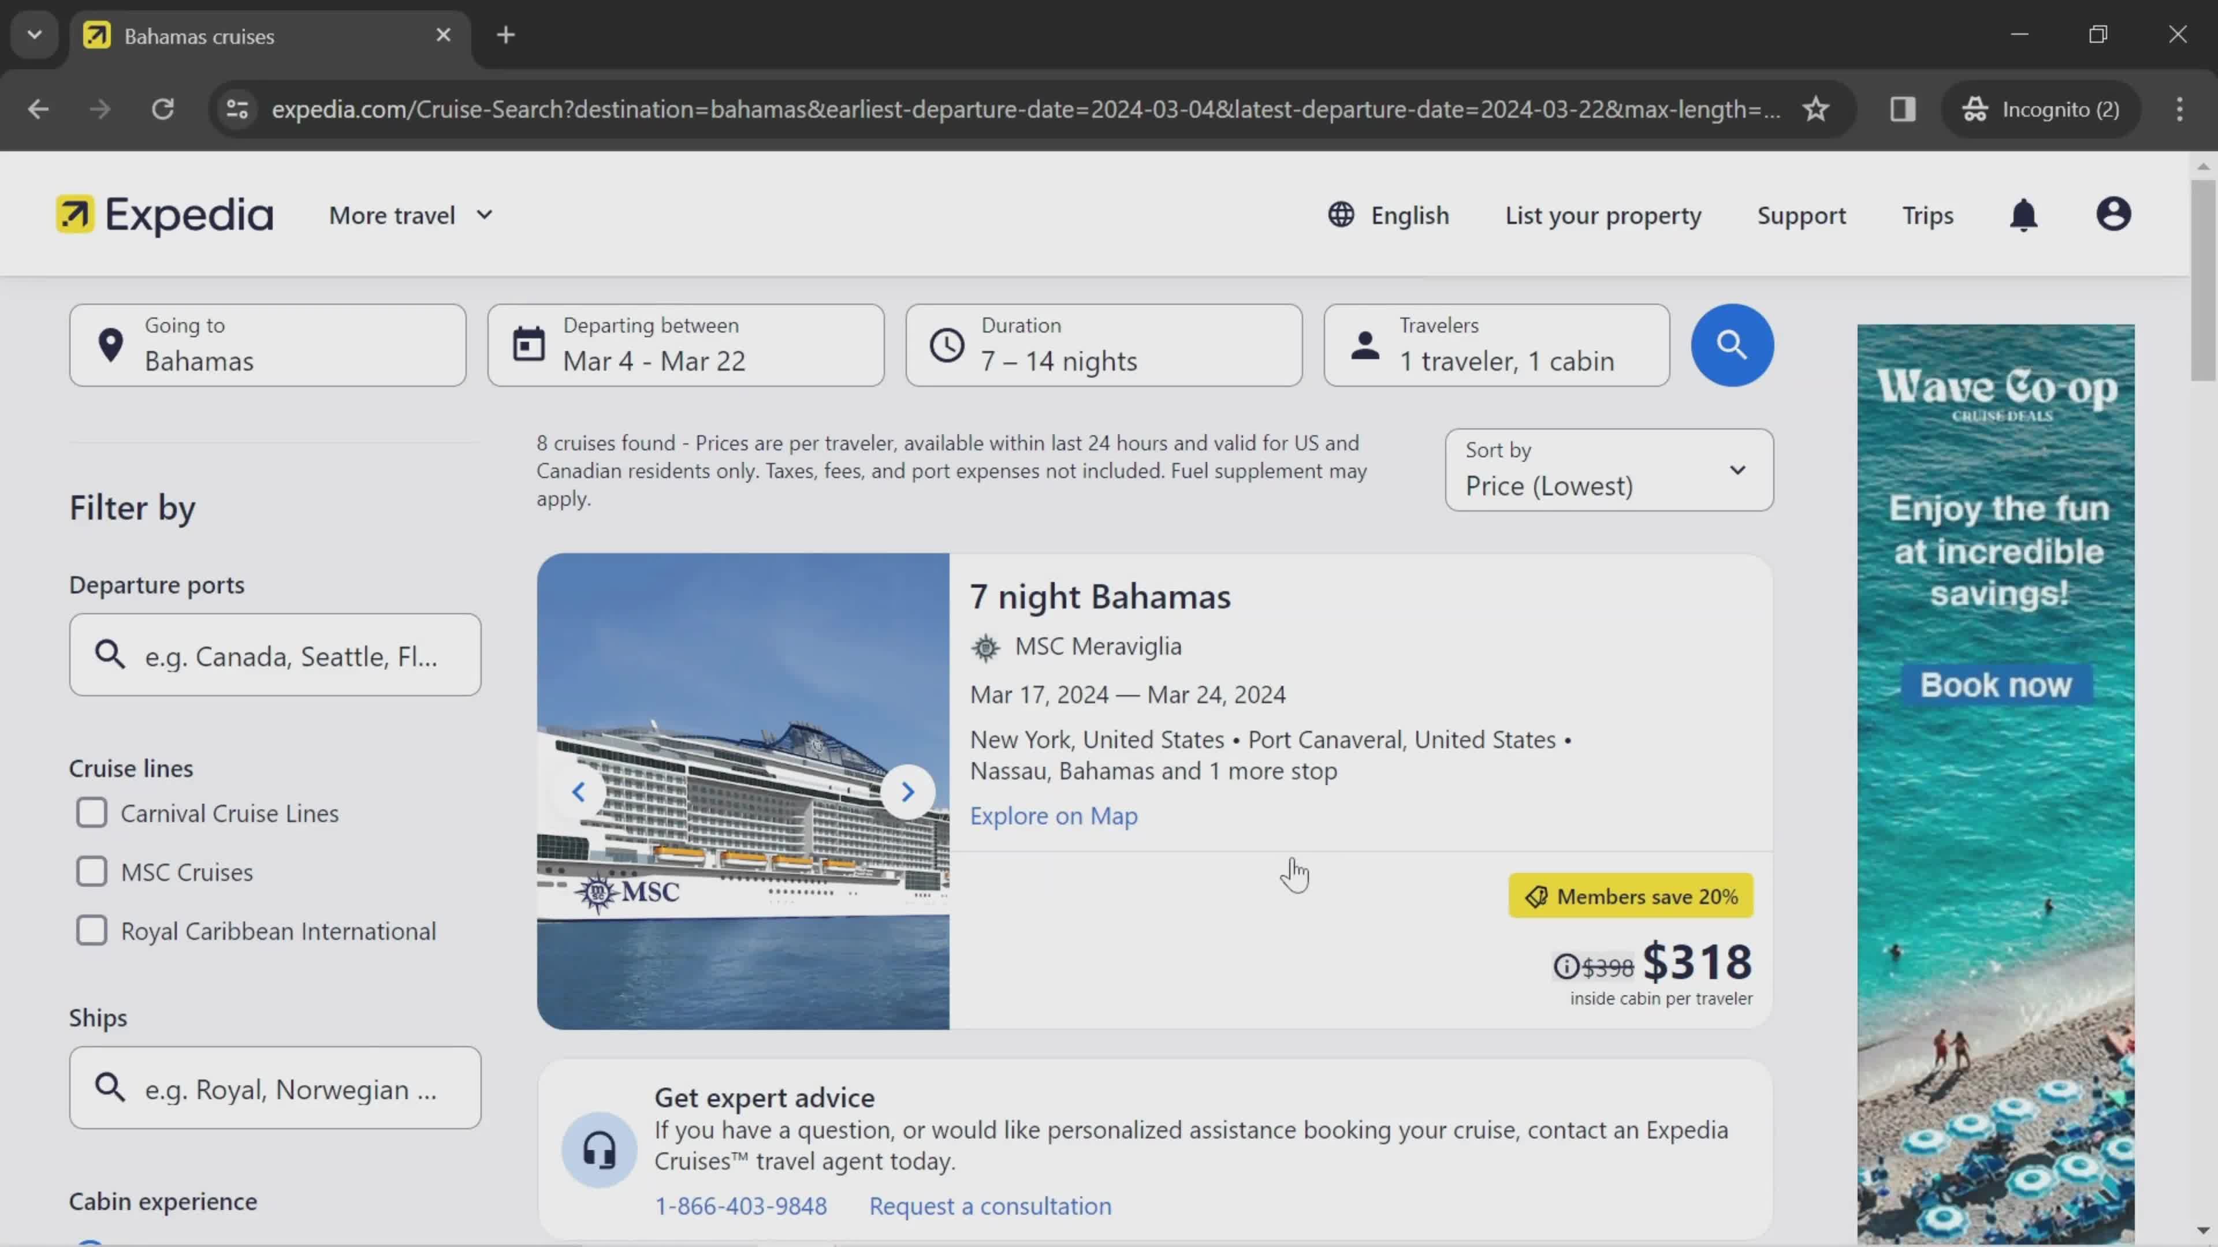The image size is (2218, 1247).
Task: Check Carnival Cruise Lines filter
Action: coord(91,812)
